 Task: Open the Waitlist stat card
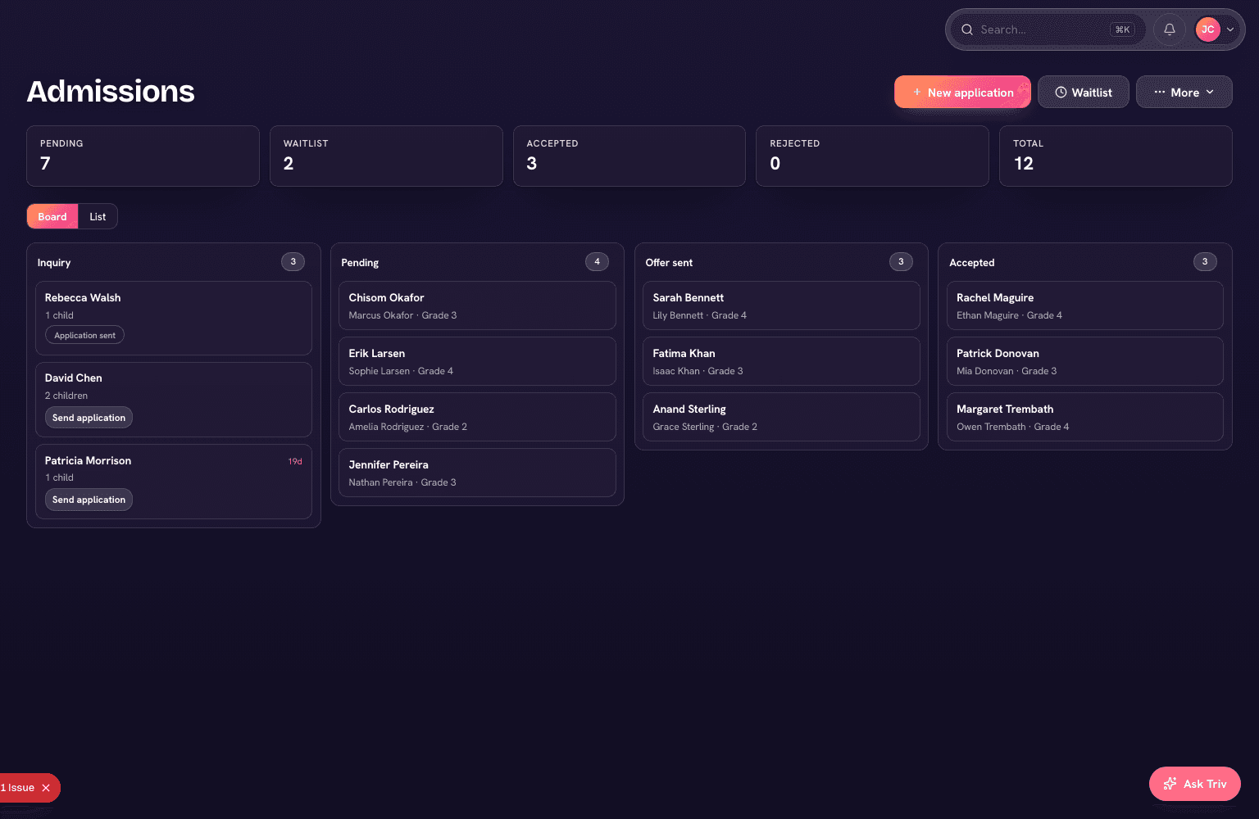386,156
